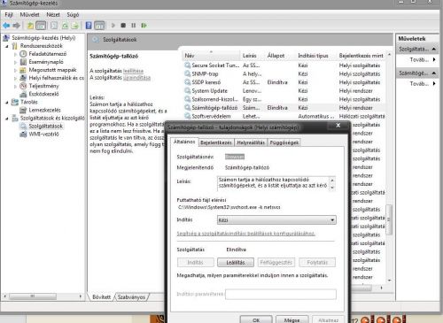Click the Stop service square icon
The height and width of the screenshot is (323, 443).
pos(123,26)
